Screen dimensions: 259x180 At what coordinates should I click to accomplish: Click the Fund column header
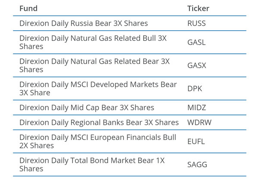28,8
